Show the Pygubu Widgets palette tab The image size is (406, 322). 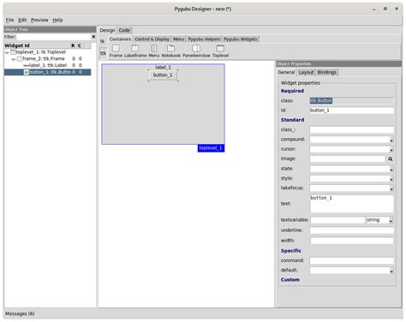(x=241, y=39)
